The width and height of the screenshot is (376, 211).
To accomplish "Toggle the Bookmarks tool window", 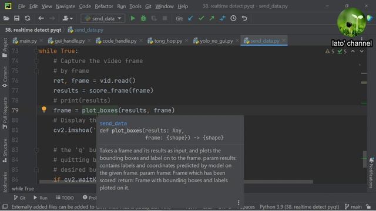I will point(5,182).
